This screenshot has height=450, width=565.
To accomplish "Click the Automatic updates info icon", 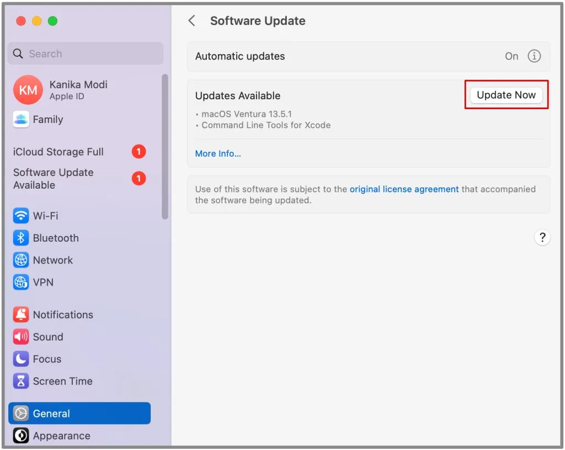I will (x=534, y=56).
